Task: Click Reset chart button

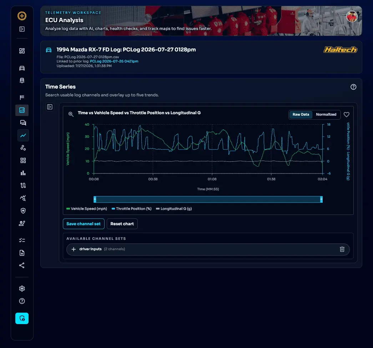Action: click(122, 224)
